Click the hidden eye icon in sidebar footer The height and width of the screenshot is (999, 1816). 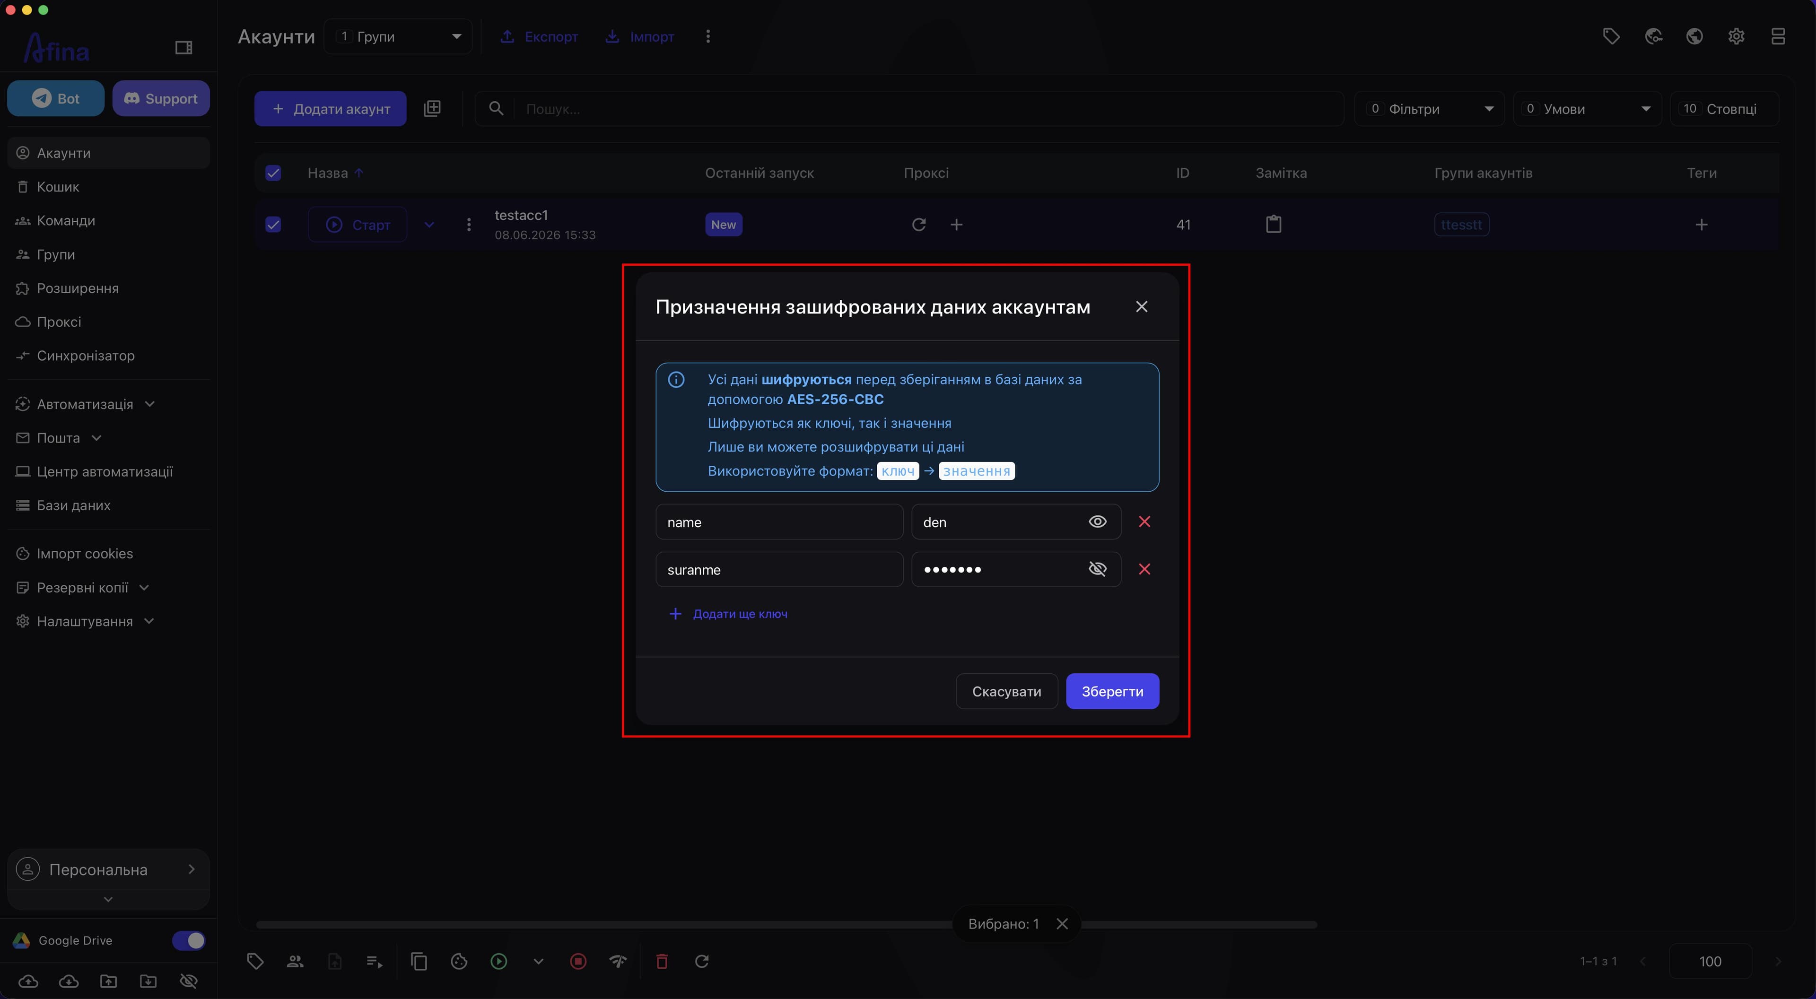pyautogui.click(x=188, y=981)
